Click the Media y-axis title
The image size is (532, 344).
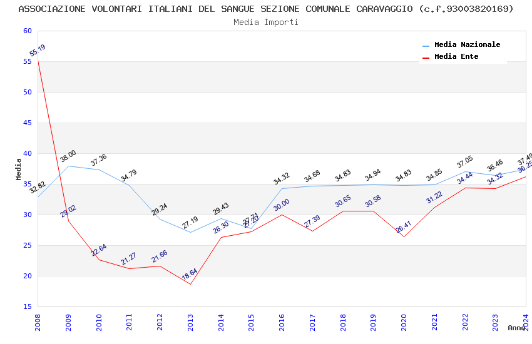point(18,169)
